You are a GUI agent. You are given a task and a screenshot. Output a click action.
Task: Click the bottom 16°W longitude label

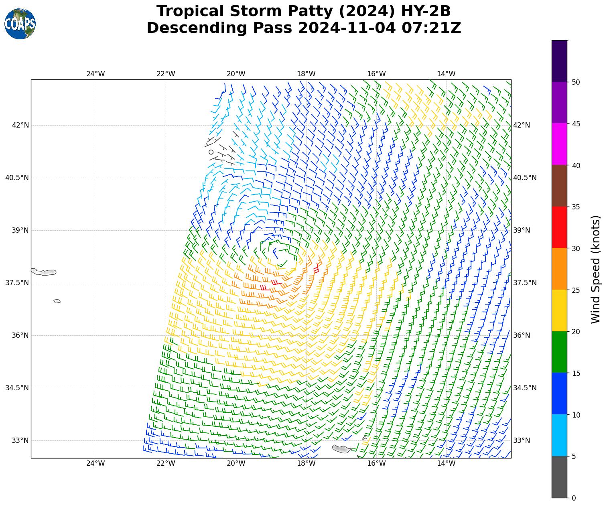point(376,464)
